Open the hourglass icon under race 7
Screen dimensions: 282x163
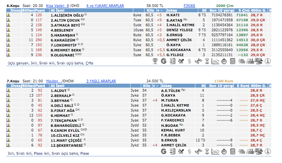pyautogui.click(x=207, y=151)
